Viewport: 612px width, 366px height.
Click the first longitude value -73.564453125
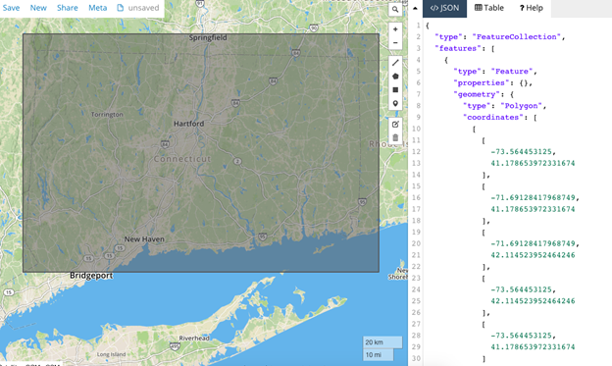click(523, 151)
